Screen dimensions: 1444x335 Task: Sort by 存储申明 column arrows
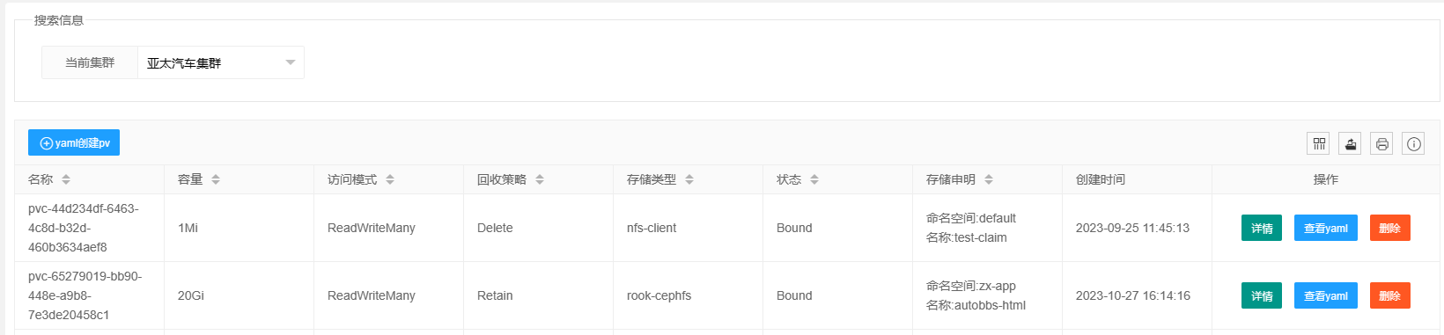click(x=989, y=179)
